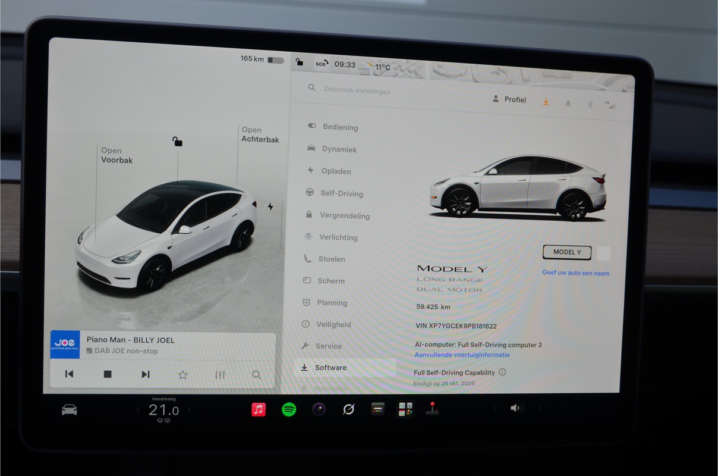This screenshot has height=476, width=718.
Task: Decrease cabin temperature with left arrow
Action: [x=138, y=410]
